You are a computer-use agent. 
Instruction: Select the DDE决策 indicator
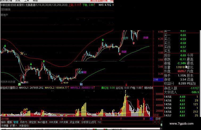pos(53,122)
